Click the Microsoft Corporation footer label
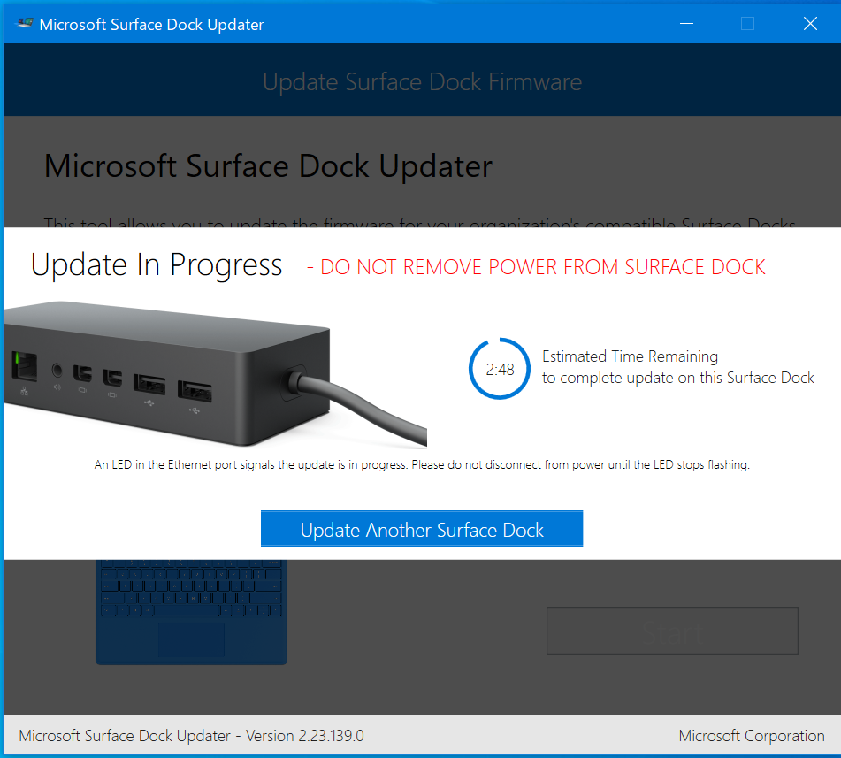This screenshot has width=841, height=758. (x=752, y=736)
